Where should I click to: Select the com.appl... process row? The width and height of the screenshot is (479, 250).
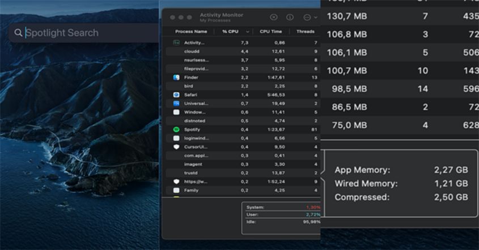[243, 156]
